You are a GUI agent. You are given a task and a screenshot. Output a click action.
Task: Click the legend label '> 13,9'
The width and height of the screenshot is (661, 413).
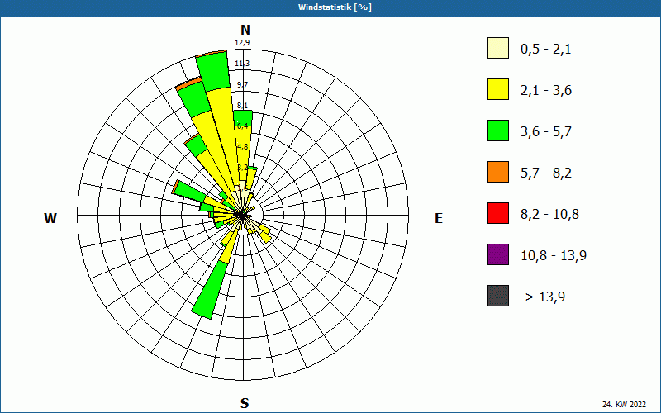[x=545, y=297]
